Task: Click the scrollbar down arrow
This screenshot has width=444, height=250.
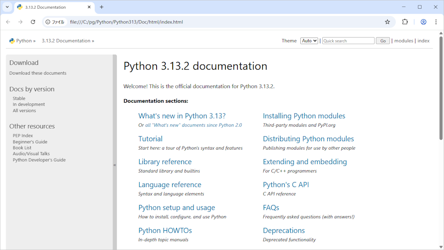Action: tap(441, 247)
